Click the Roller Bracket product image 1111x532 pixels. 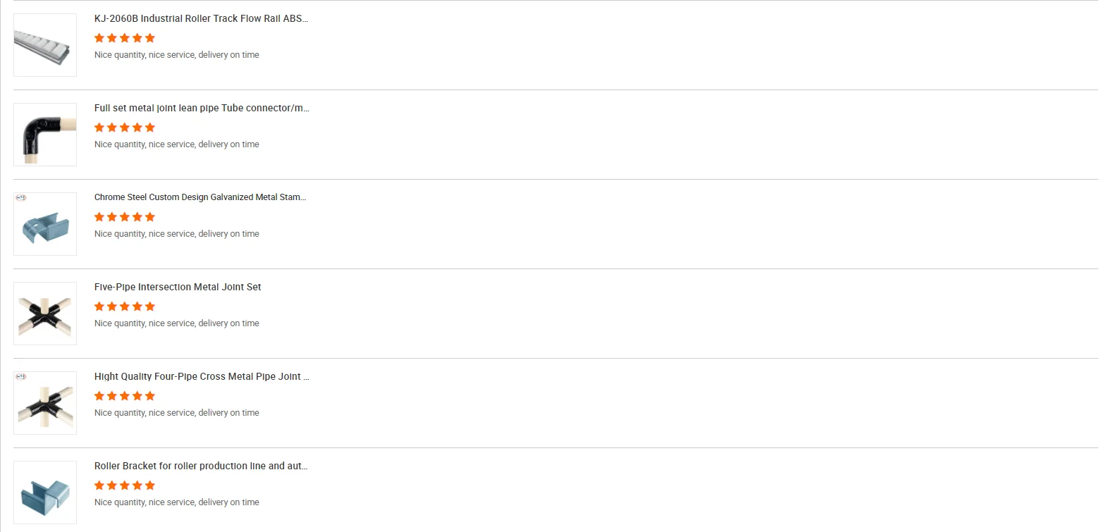(45, 493)
